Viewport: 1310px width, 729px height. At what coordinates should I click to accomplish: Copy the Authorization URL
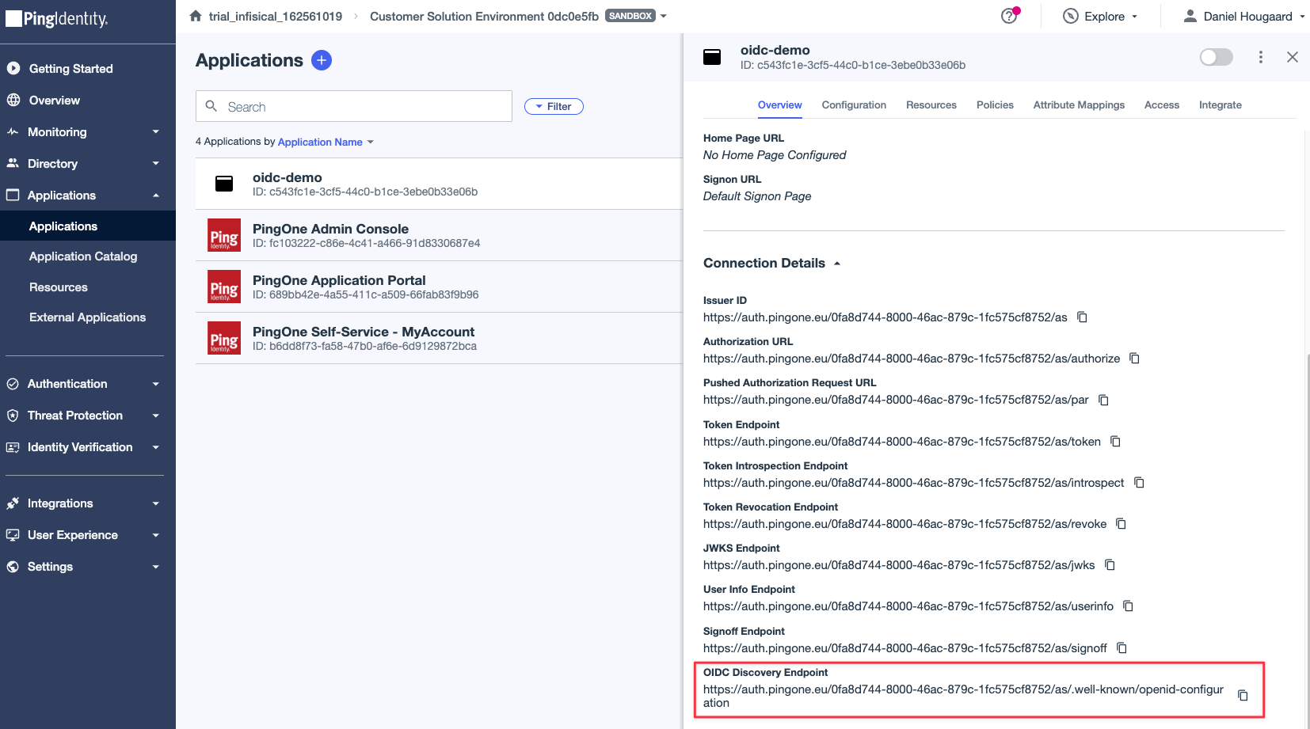1134,359
